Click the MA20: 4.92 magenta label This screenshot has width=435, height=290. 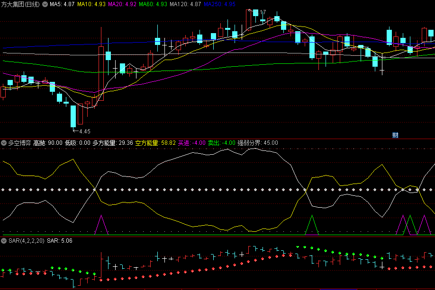point(122,4)
